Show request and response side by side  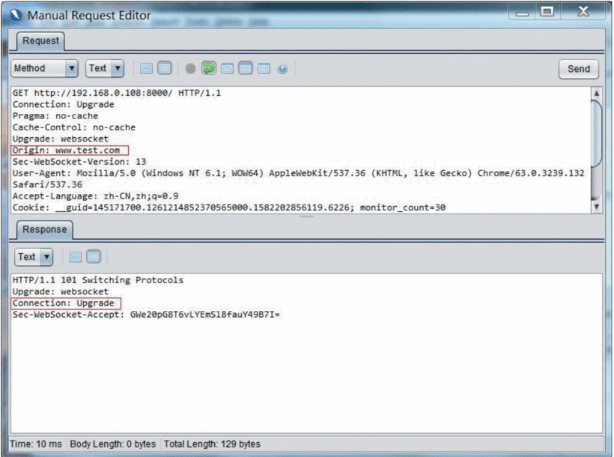(x=264, y=69)
